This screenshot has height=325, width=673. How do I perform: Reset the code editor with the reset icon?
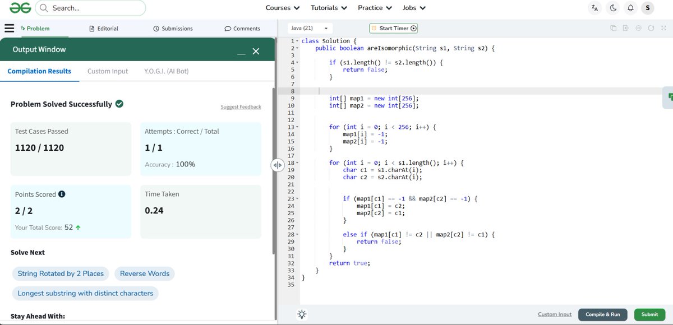coord(651,27)
